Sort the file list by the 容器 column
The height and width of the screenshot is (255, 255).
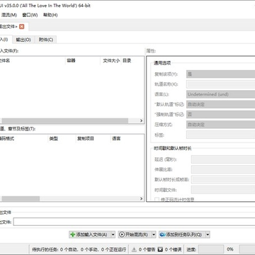[83, 61]
